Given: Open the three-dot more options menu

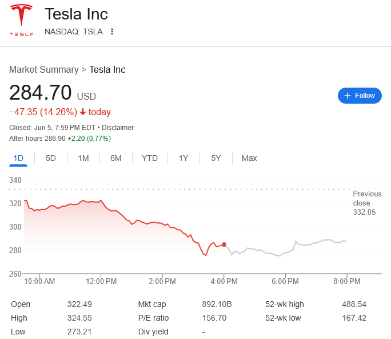Looking at the screenshot, I should pos(112,31).
